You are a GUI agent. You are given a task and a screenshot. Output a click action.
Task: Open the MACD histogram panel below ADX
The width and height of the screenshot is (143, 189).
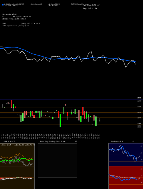pos(17,178)
